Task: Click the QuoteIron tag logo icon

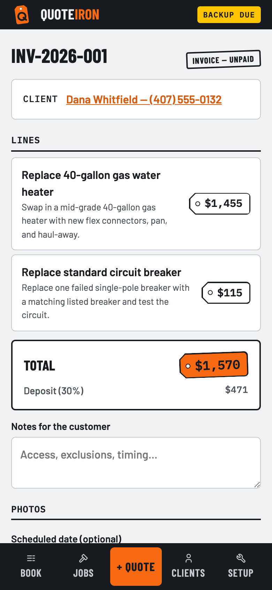Action: coord(22,15)
